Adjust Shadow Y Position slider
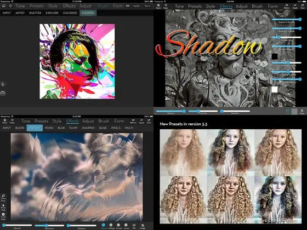Viewport: 307px width, 230px height. pos(287,28)
